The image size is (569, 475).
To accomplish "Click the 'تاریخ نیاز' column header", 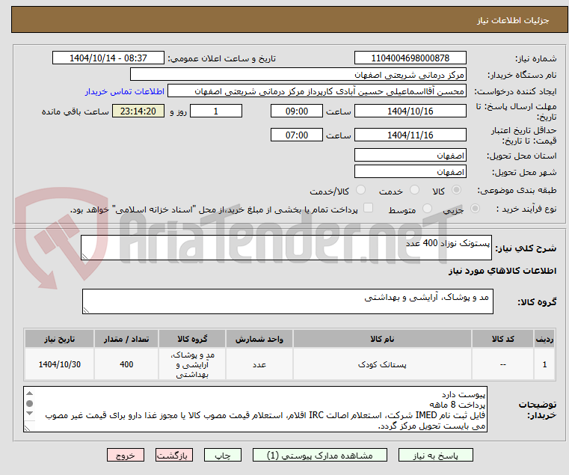I will coord(60,339).
